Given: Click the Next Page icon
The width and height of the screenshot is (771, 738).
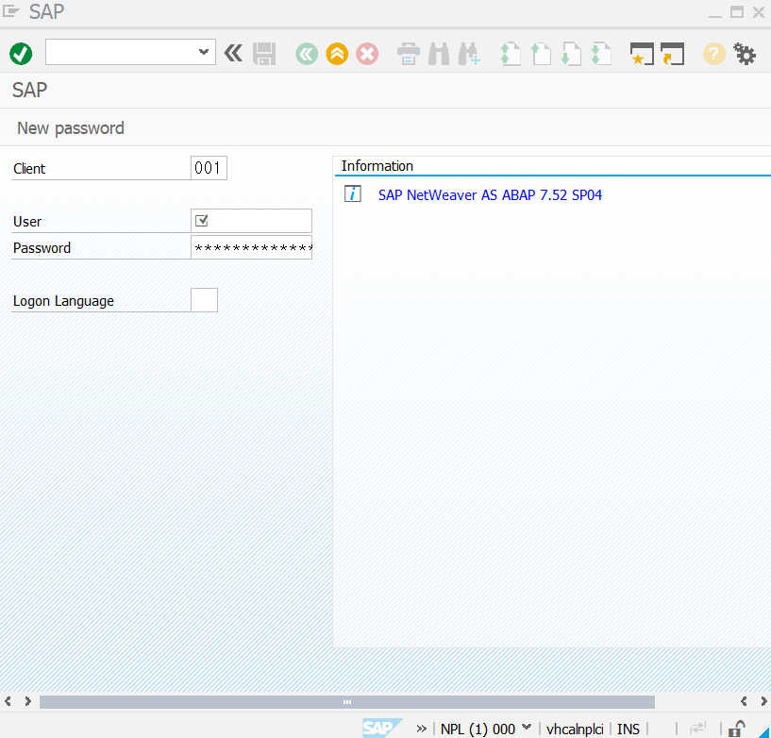Looking at the screenshot, I should [571, 54].
